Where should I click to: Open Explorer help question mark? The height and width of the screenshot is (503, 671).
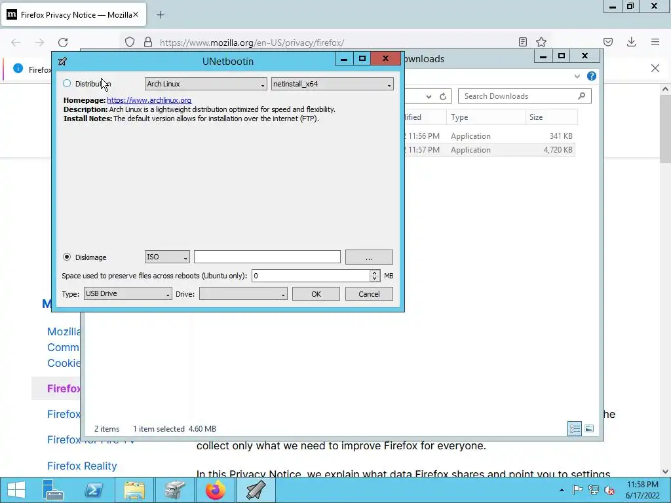(x=592, y=76)
